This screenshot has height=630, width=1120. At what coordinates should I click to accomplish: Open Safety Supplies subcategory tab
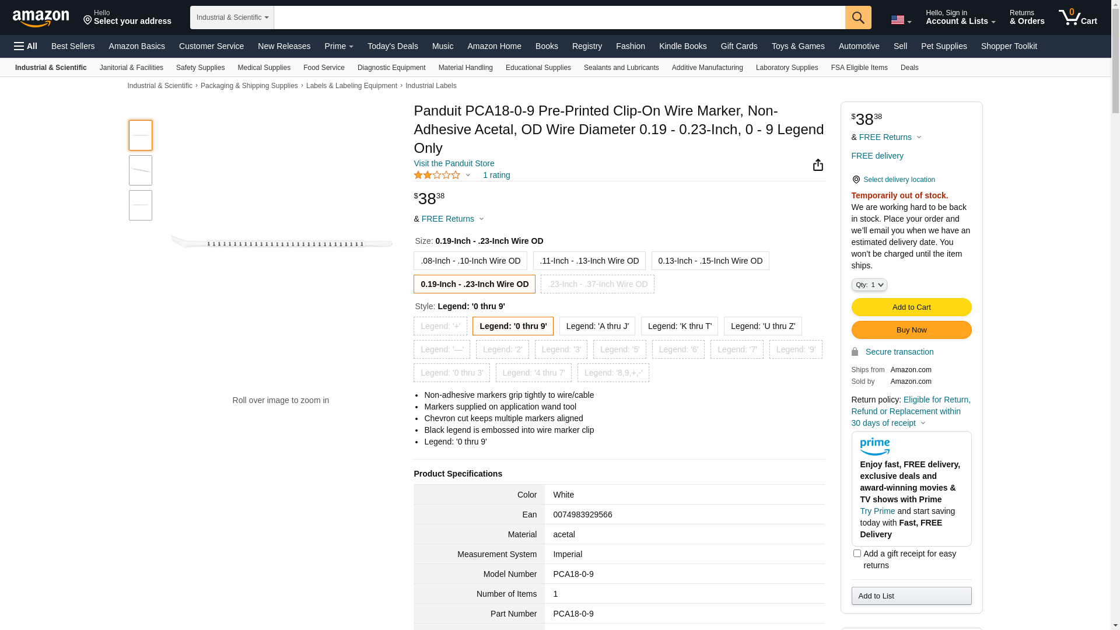pyautogui.click(x=200, y=68)
